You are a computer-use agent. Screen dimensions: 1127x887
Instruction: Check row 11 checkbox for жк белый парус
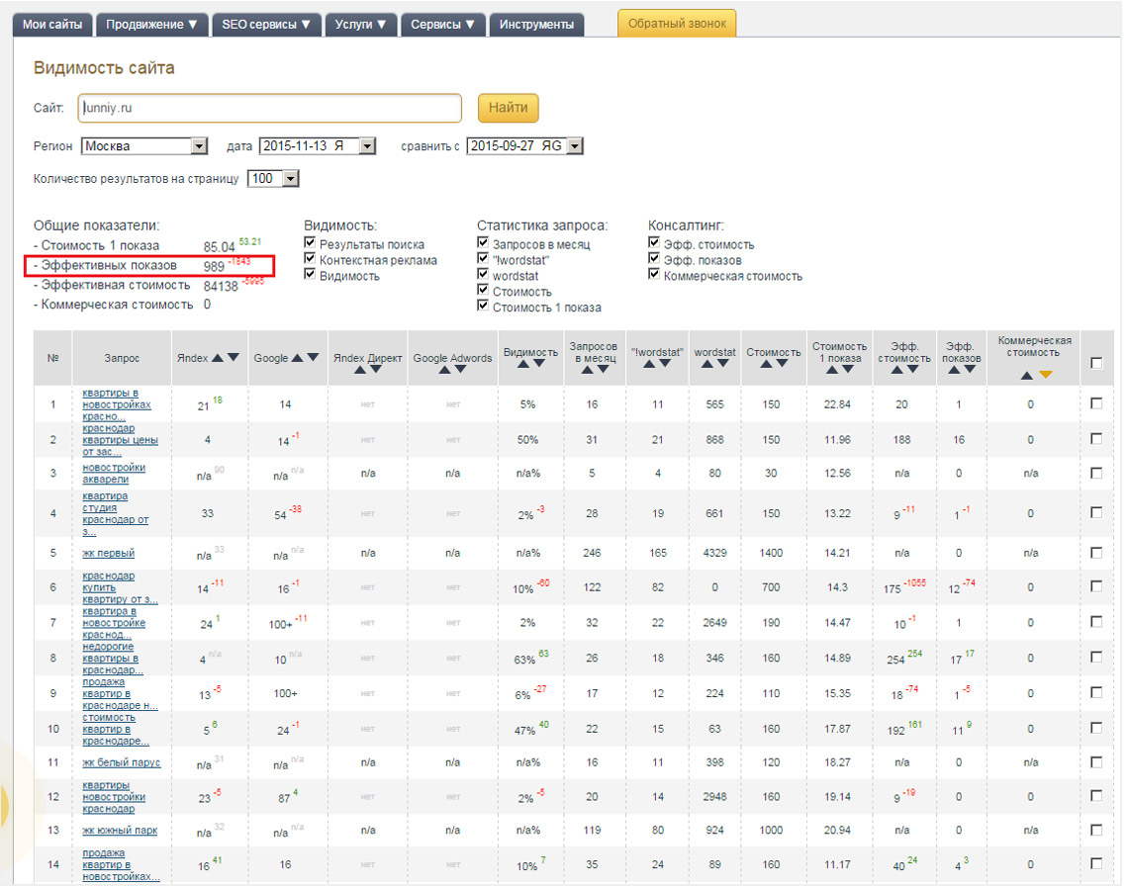pos(1096,762)
